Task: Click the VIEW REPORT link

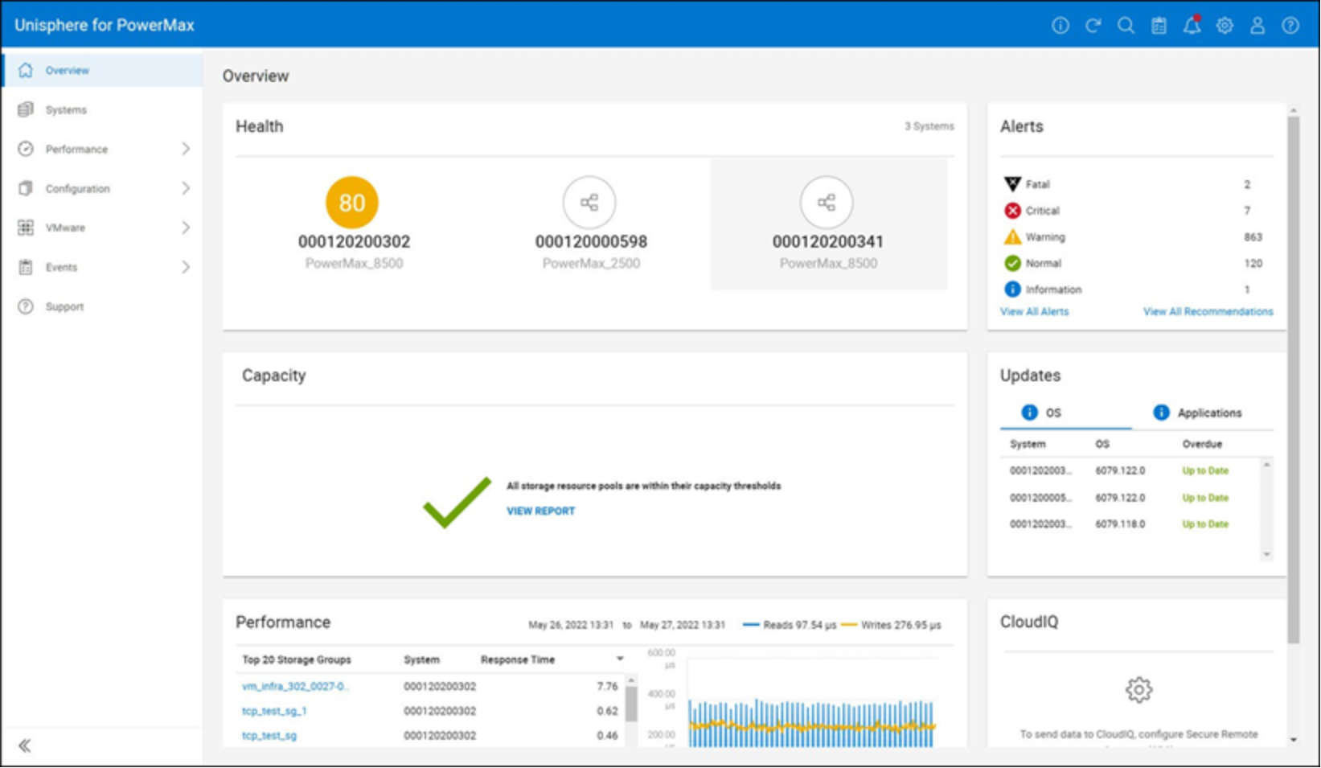Action: (540, 511)
